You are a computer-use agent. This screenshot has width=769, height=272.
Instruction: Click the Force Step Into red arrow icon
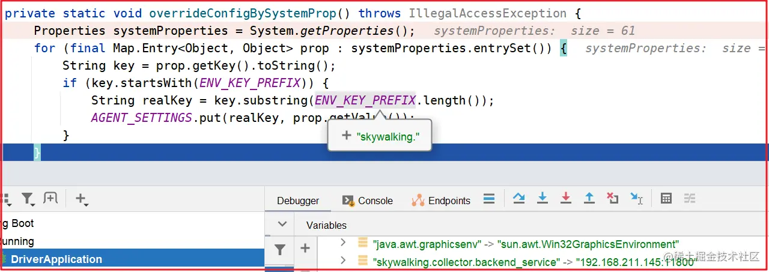565,198
